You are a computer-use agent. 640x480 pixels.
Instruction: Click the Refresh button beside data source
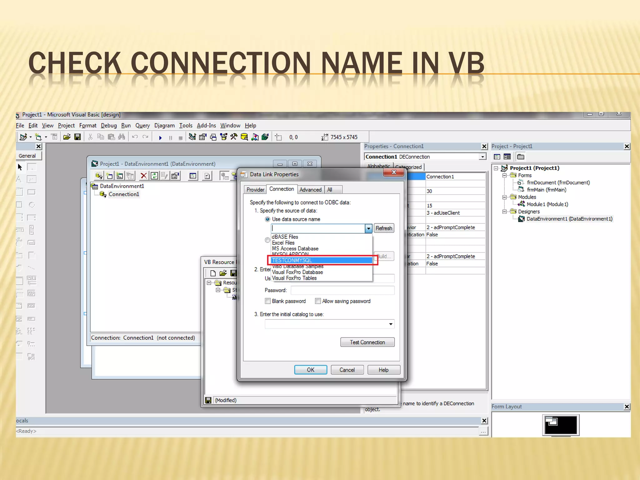(384, 228)
